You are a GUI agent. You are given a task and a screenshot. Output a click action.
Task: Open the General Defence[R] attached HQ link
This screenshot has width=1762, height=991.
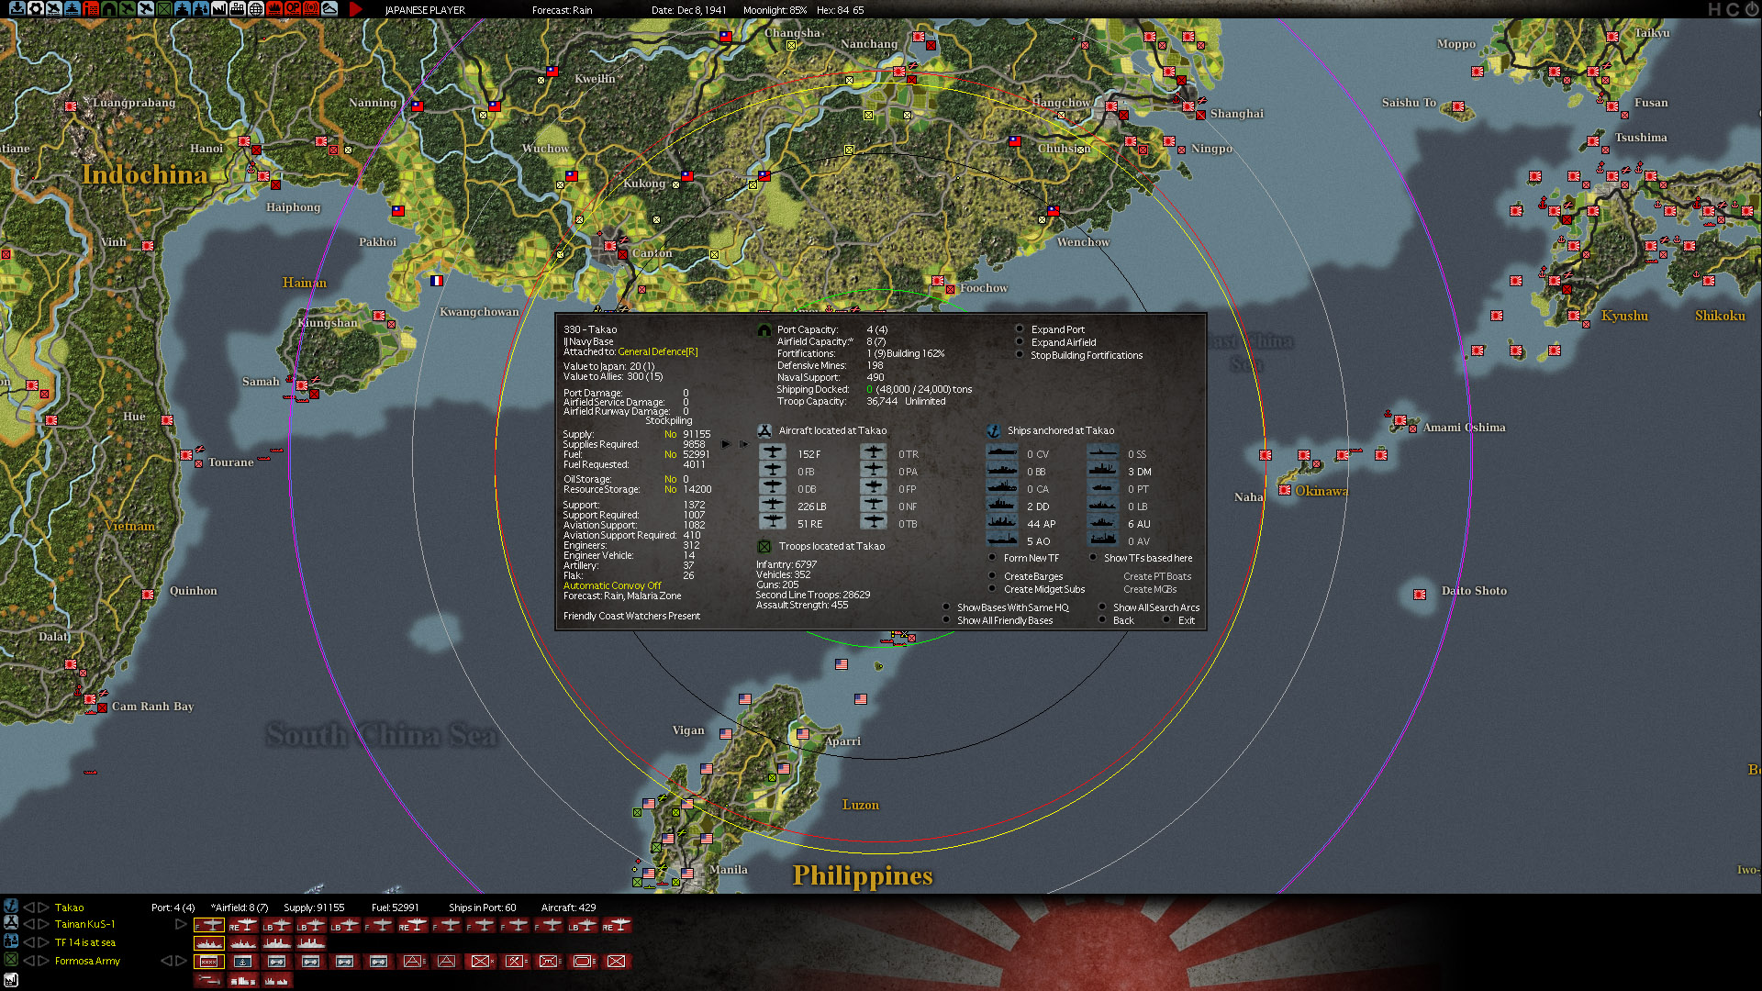(657, 351)
